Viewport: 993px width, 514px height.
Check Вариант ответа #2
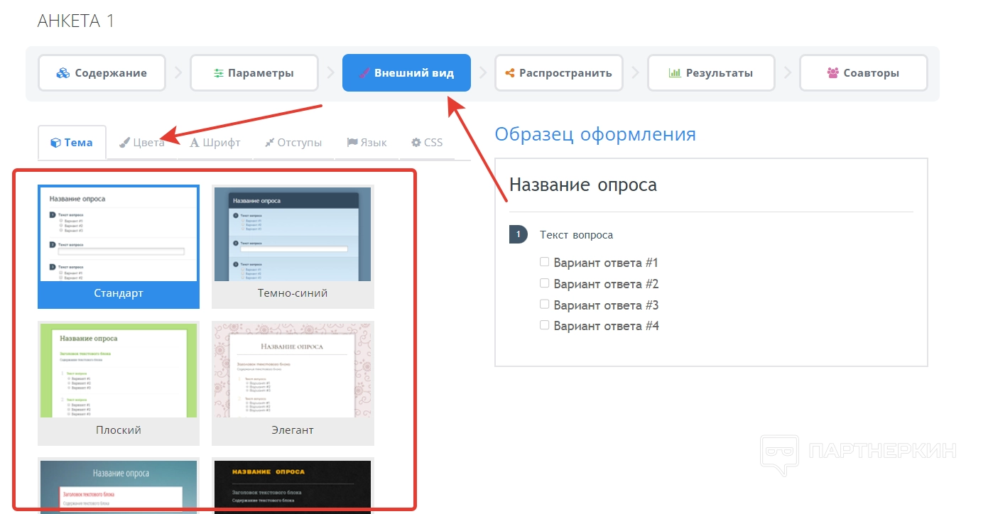point(545,283)
